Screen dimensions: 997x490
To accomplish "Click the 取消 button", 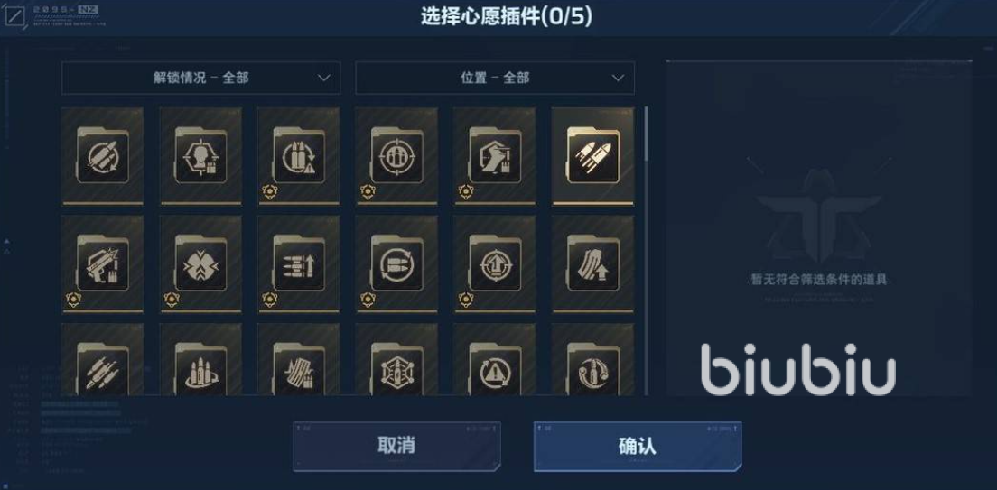I will [x=396, y=446].
